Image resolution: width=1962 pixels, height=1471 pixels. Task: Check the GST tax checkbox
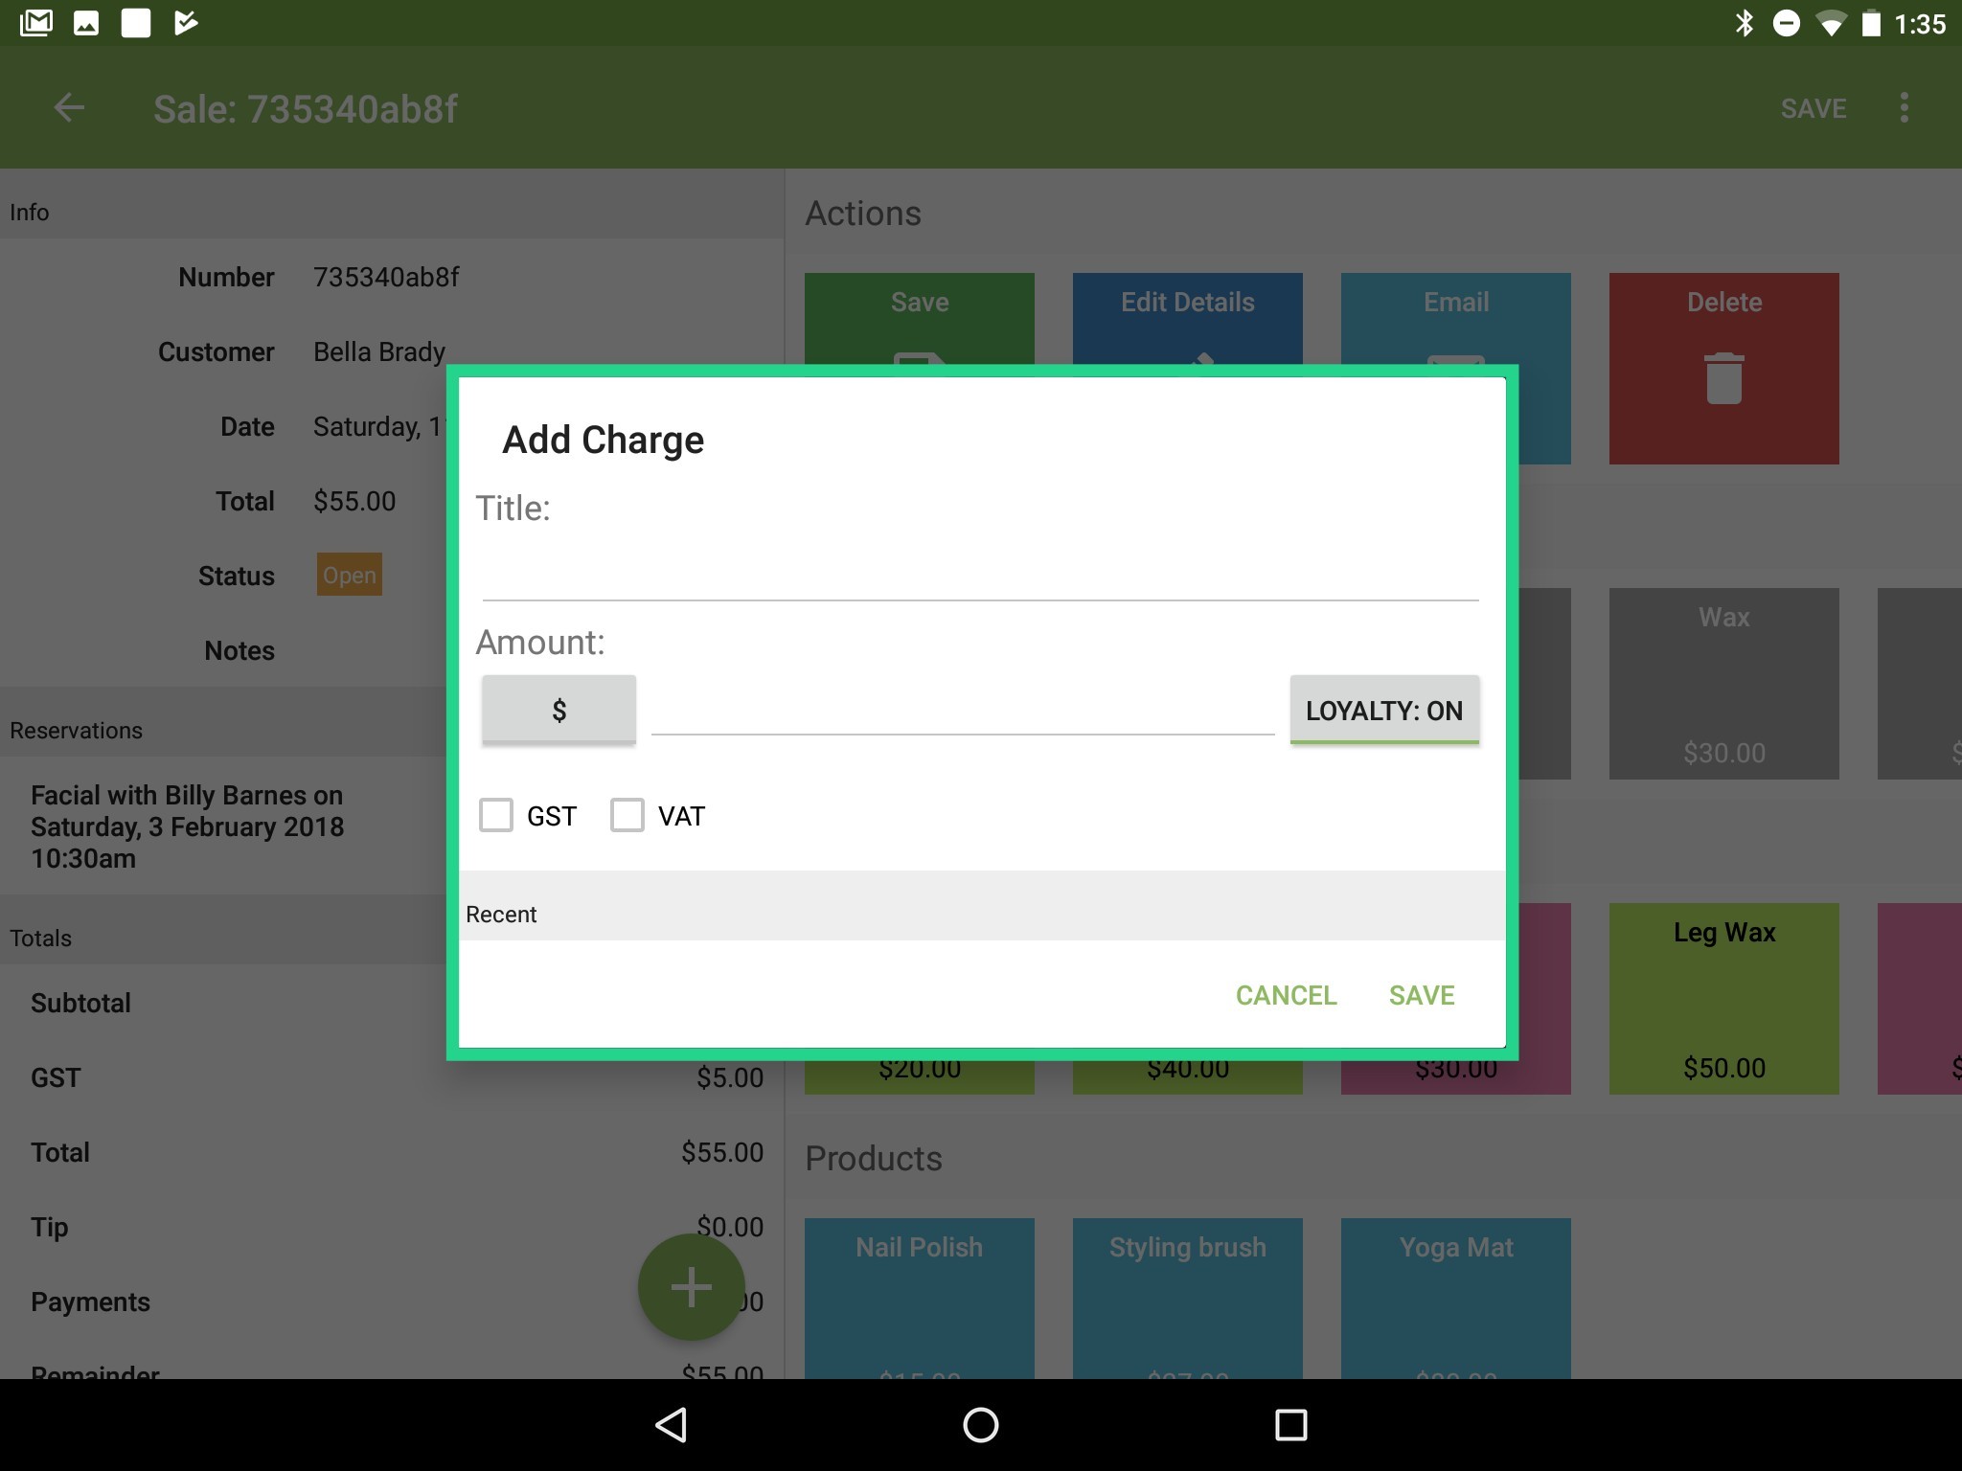pyautogui.click(x=496, y=816)
